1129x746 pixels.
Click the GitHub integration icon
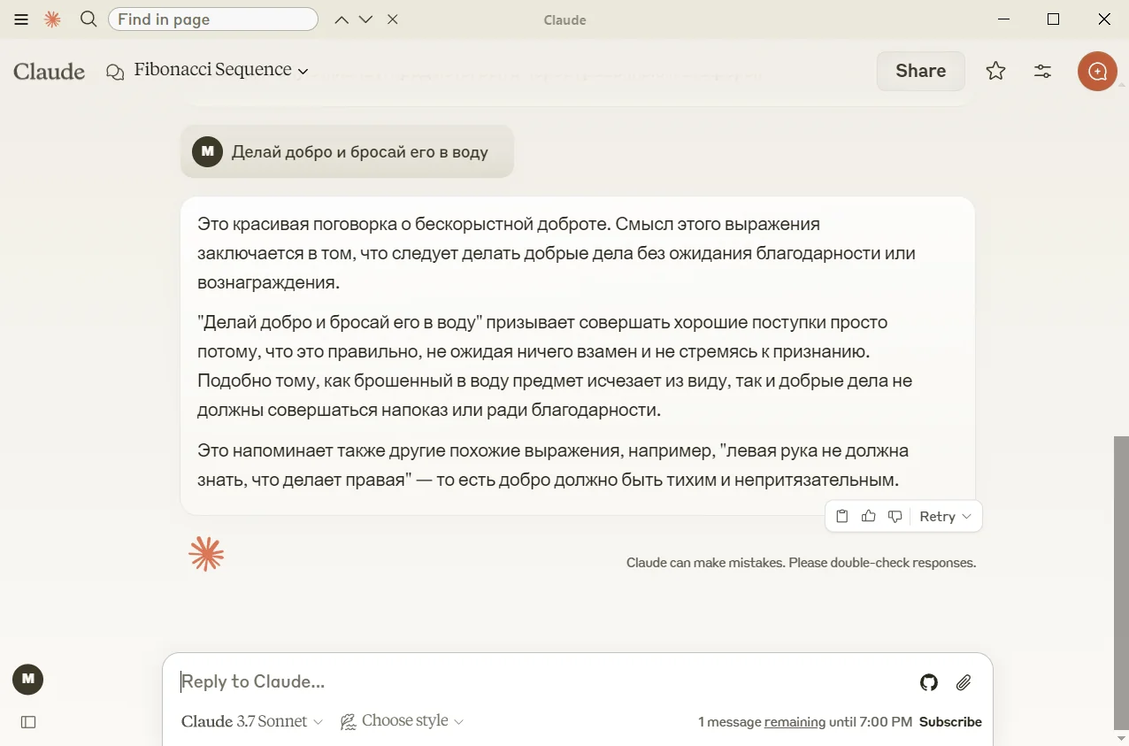click(928, 682)
